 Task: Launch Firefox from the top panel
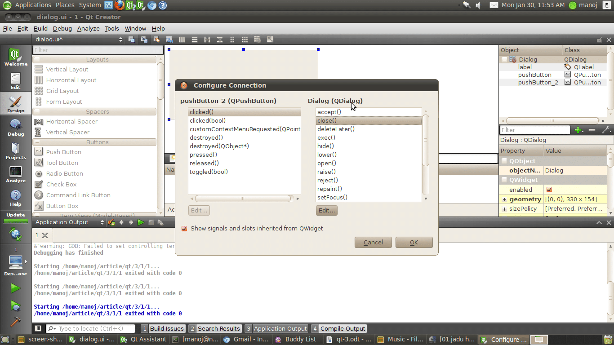pyautogui.click(x=119, y=5)
